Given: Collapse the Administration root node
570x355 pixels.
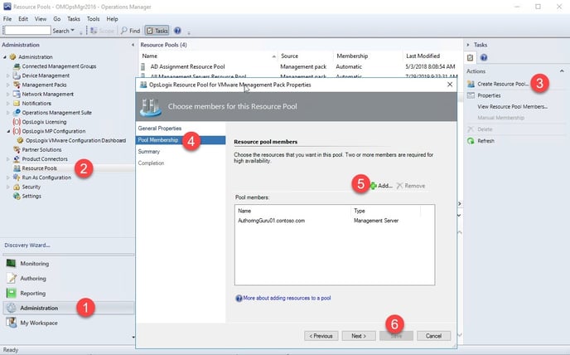Looking at the screenshot, I should click(x=5, y=57).
